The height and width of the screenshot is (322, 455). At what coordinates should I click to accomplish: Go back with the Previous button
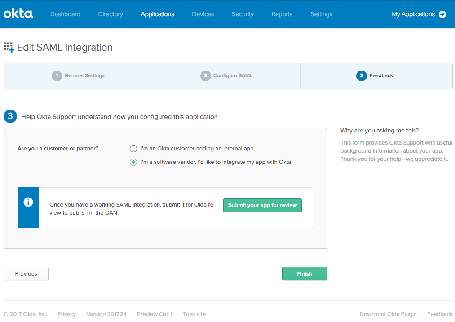point(26,273)
